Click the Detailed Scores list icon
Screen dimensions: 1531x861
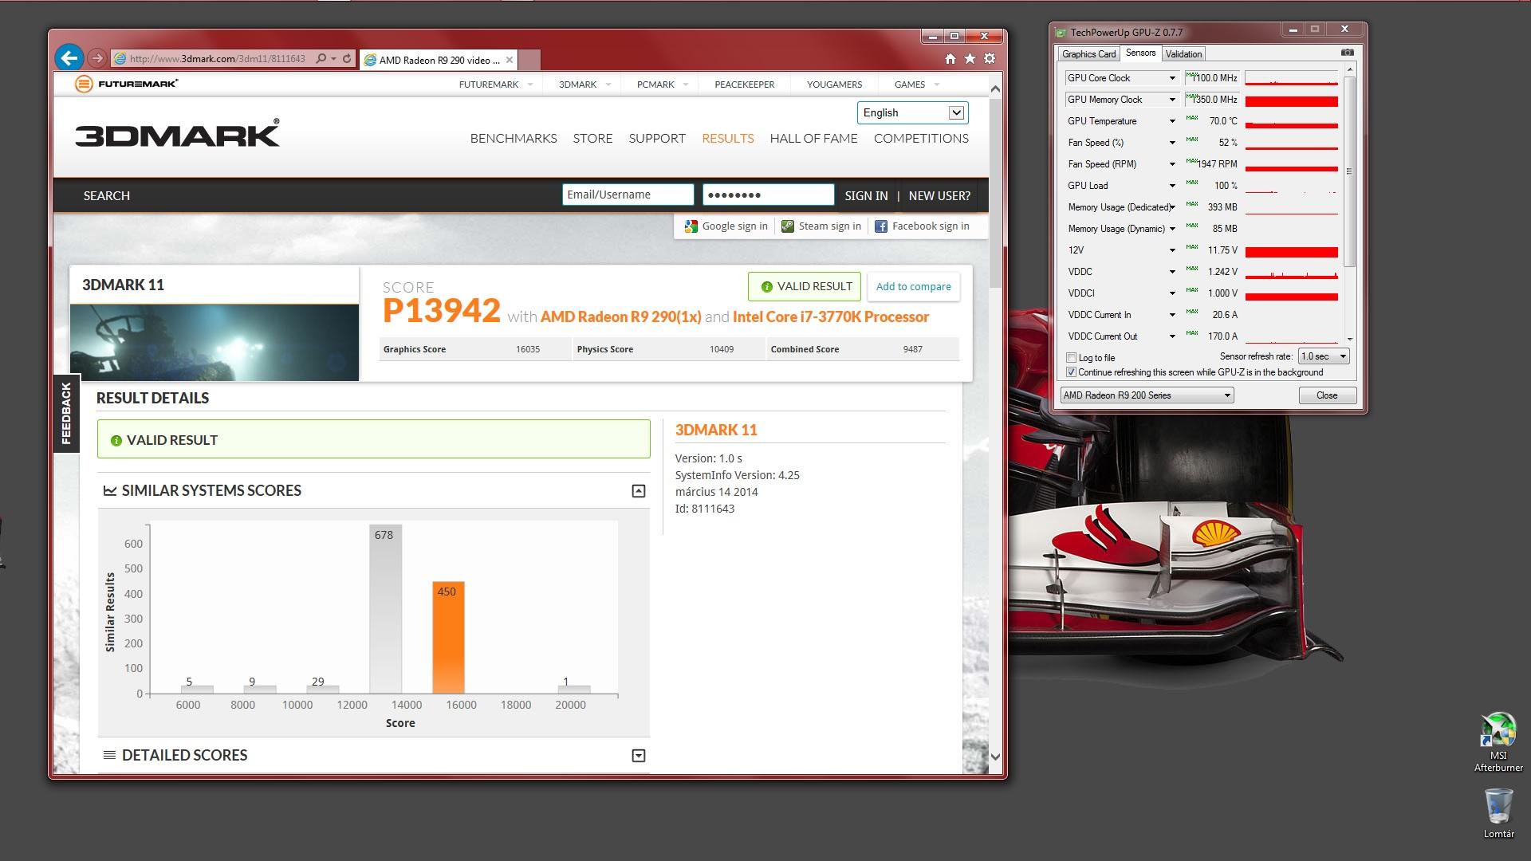110,755
